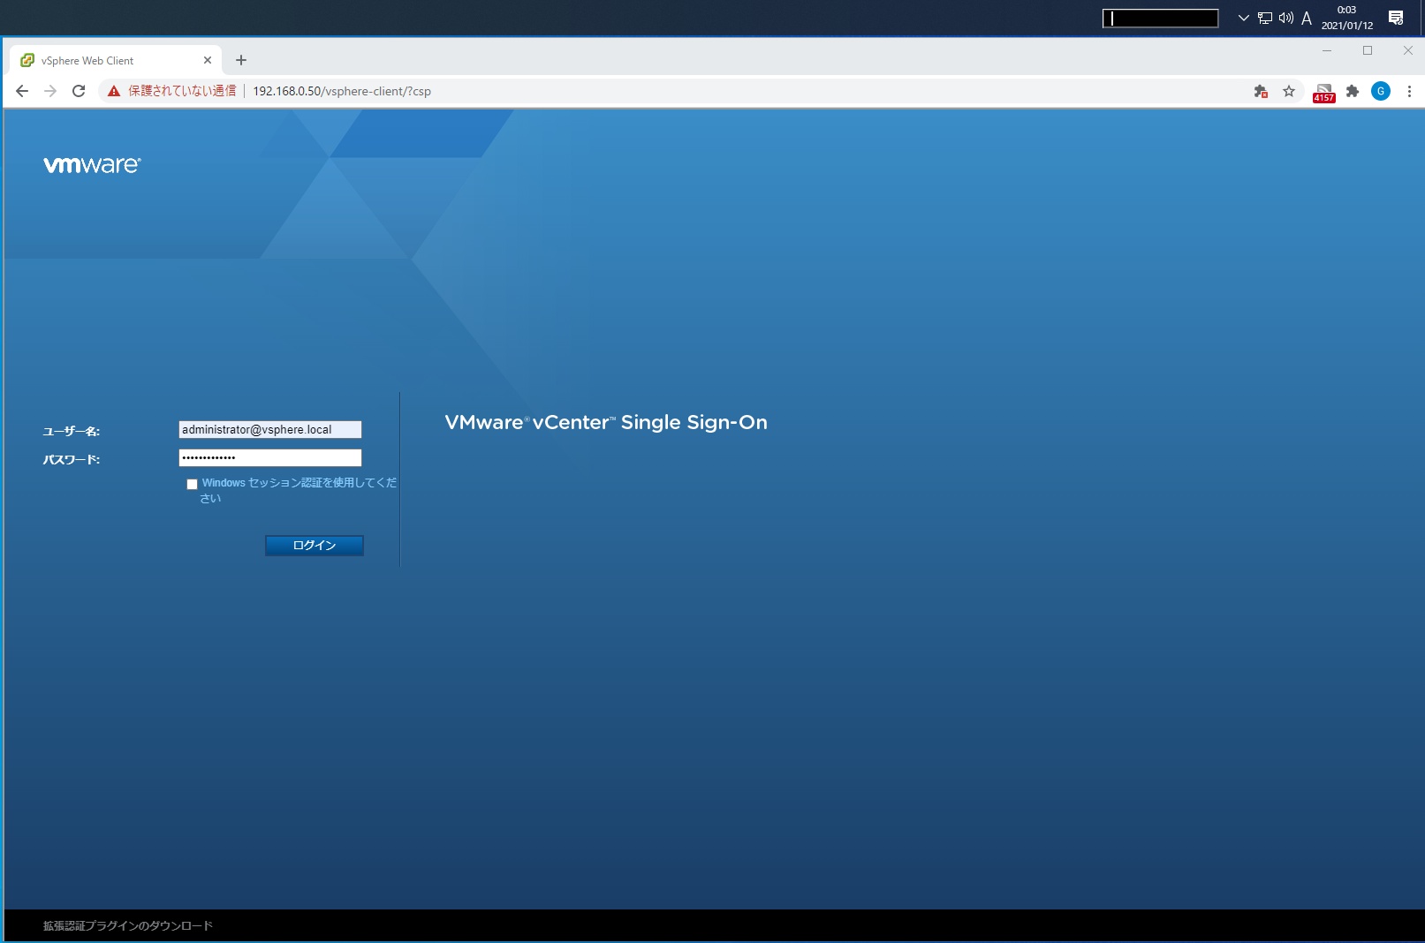
Task: Open the Chrome three-dot menu
Action: pyautogui.click(x=1409, y=91)
